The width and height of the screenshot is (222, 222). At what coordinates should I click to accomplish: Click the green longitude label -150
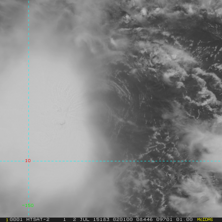coord(28,205)
